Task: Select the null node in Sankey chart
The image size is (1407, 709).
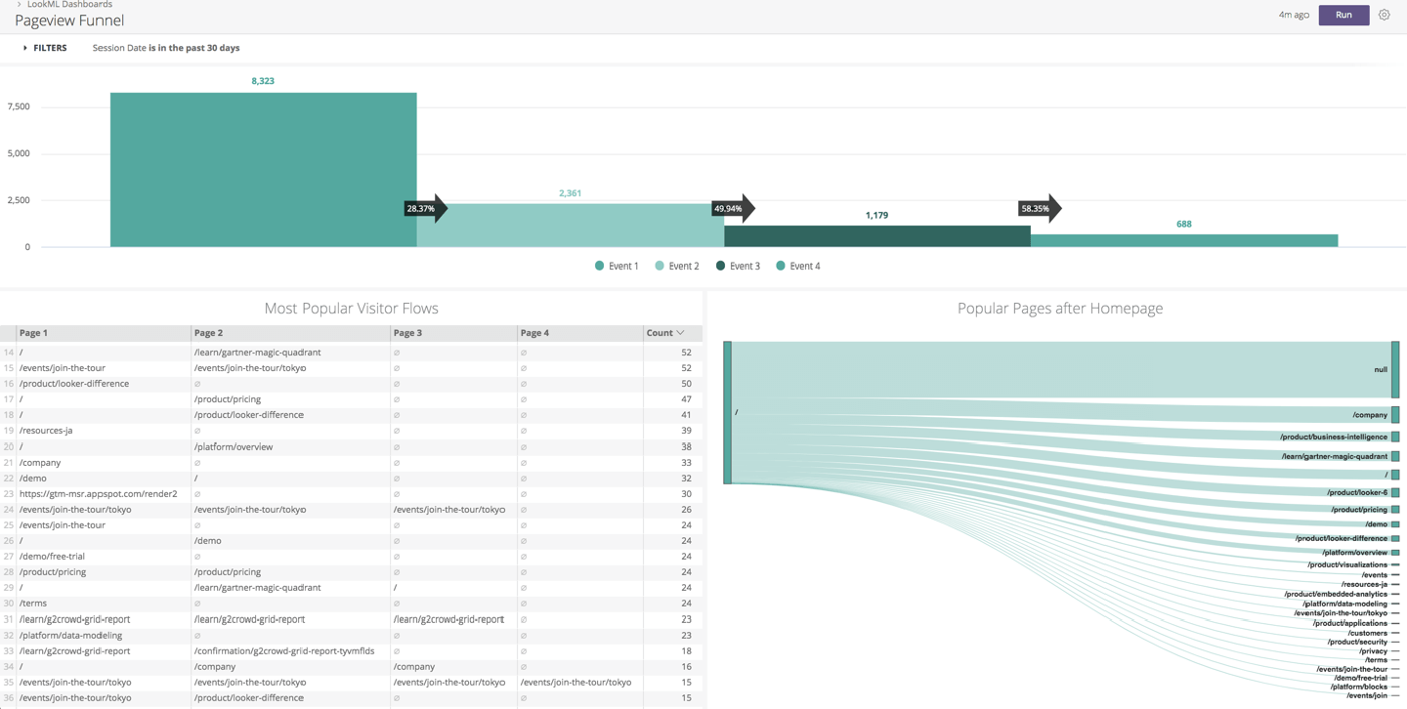Action: (1395, 369)
